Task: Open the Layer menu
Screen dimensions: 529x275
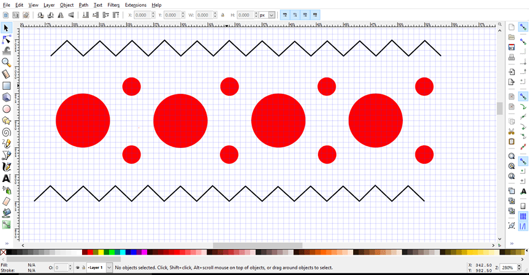Action: point(49,5)
